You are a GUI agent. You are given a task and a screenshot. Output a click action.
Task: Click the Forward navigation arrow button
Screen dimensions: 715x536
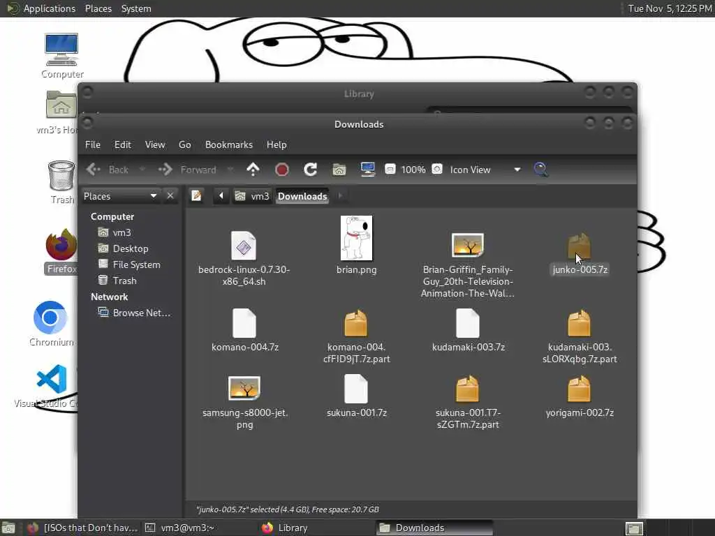click(187, 170)
